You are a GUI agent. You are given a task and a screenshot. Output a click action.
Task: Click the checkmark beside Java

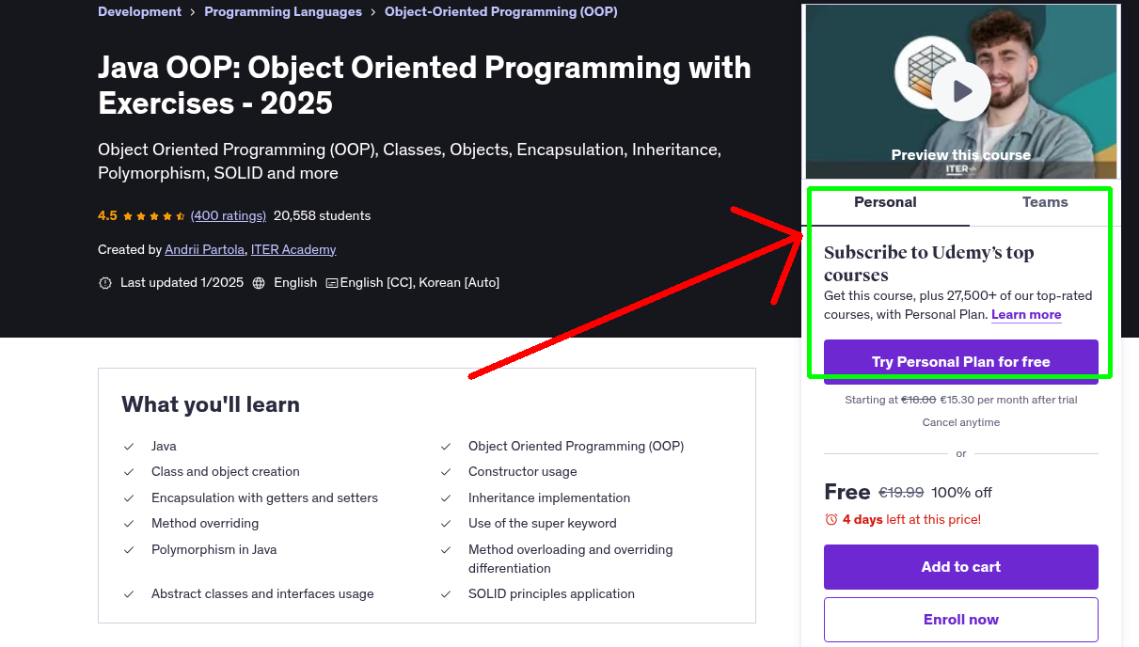point(129,447)
